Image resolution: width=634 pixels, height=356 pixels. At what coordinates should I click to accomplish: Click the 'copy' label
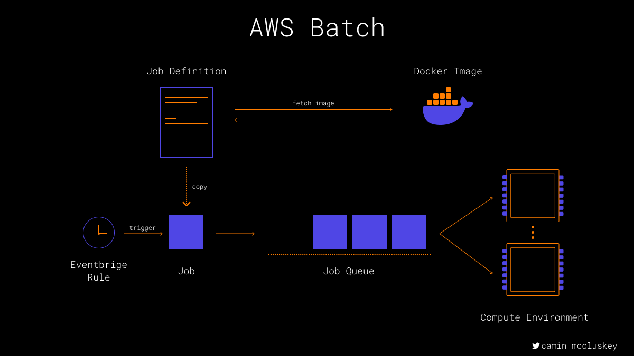pos(200,187)
